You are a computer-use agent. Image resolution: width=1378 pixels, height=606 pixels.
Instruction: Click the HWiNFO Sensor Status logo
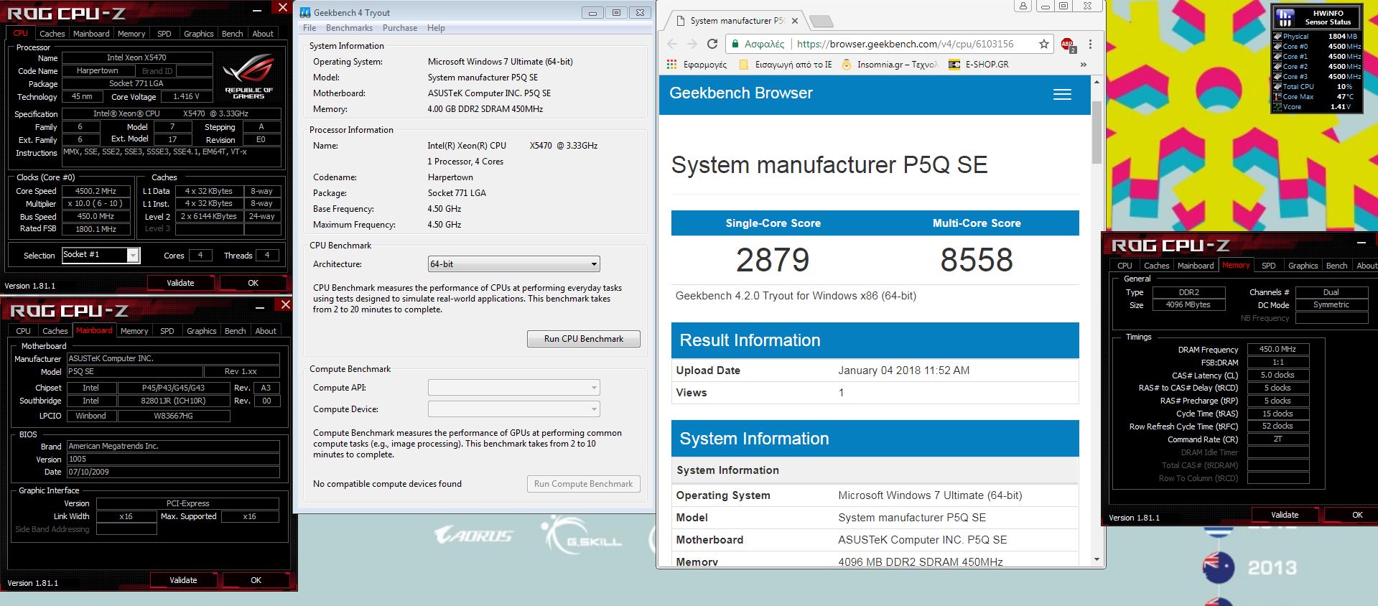[x=1285, y=17]
